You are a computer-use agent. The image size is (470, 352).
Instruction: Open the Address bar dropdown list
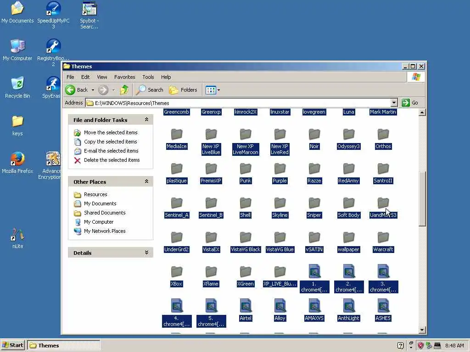coord(394,103)
